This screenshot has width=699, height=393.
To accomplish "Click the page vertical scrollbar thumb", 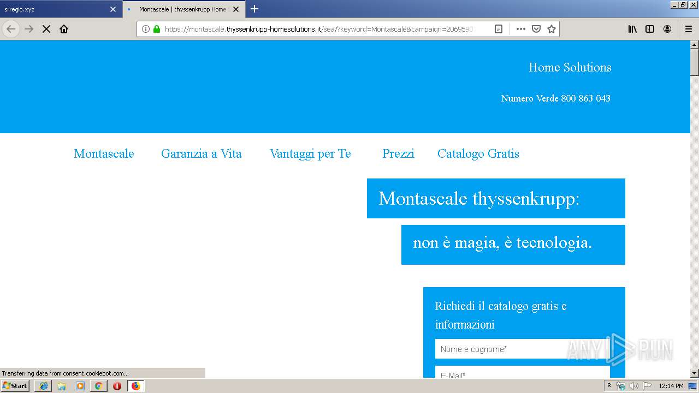I will coord(695,62).
